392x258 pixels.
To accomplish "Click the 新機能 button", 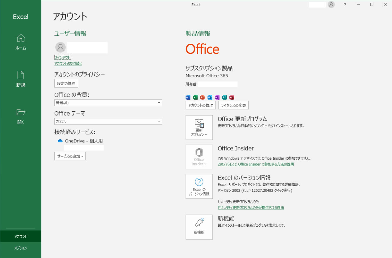I will coord(199,227).
